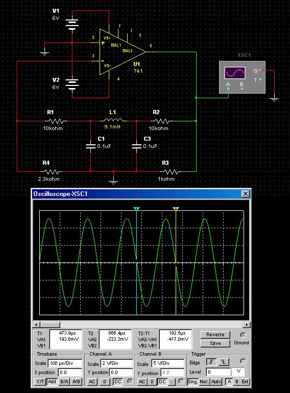Open Channel A Scale 2 V/Div field
This screenshot has height=393, width=290.
coord(117,363)
